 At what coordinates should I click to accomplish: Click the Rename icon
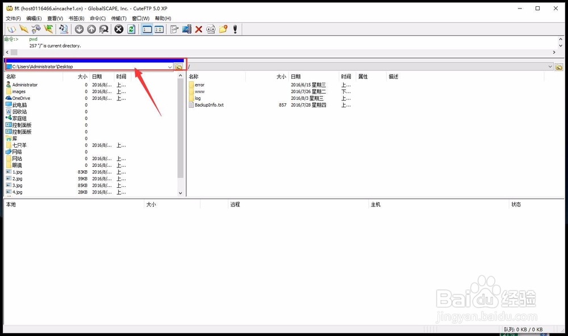click(x=186, y=30)
